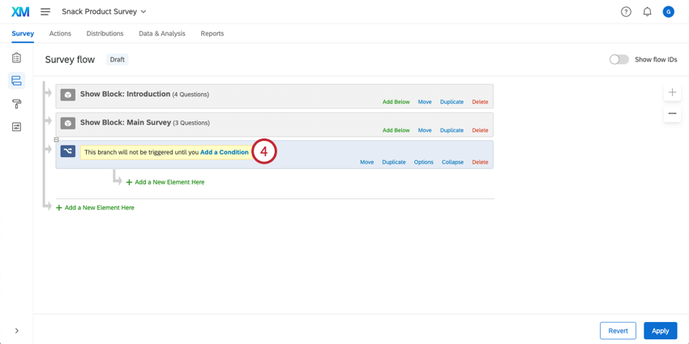Open the Data & Analysis tab

point(161,33)
